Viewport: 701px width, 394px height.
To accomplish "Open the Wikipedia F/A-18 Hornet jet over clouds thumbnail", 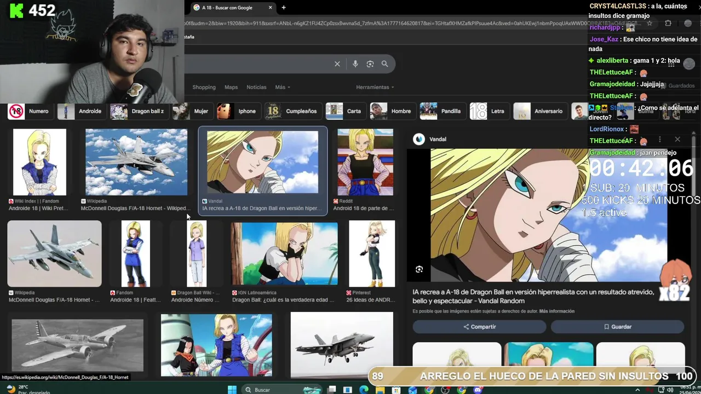I will [136, 162].
